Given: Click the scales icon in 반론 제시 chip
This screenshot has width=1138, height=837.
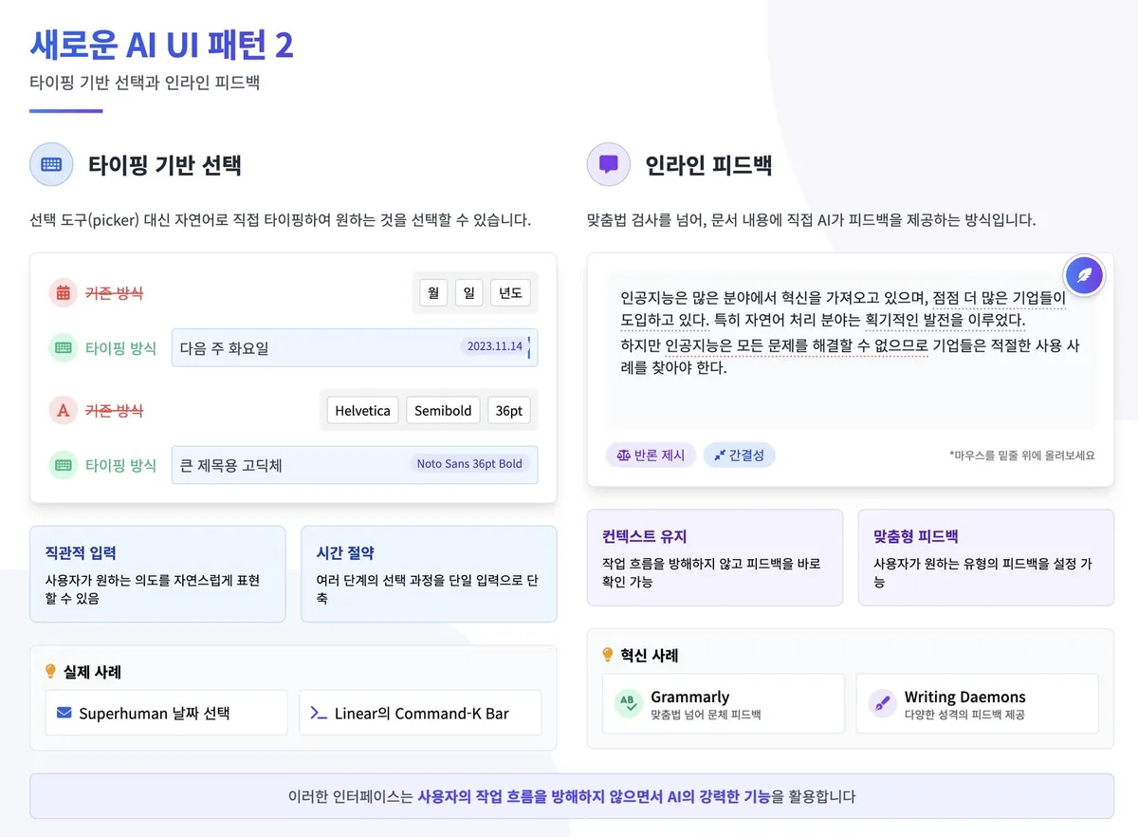Looking at the screenshot, I should tap(623, 455).
